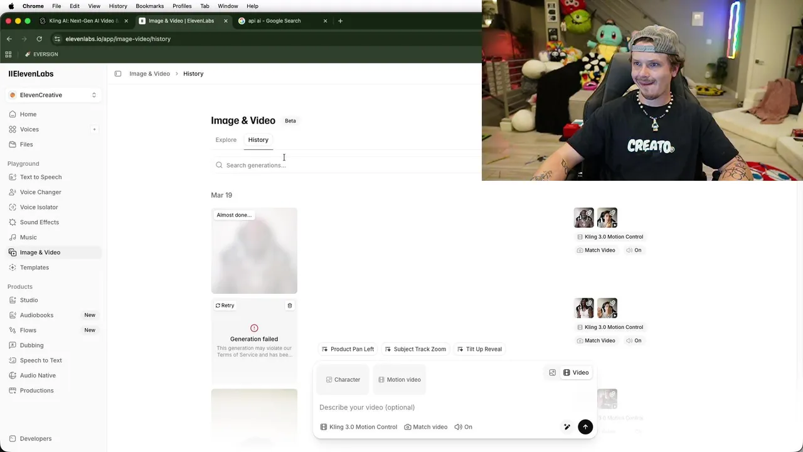Close the Kling AI browser tab
This screenshot has width=803, height=452.
[126, 21]
